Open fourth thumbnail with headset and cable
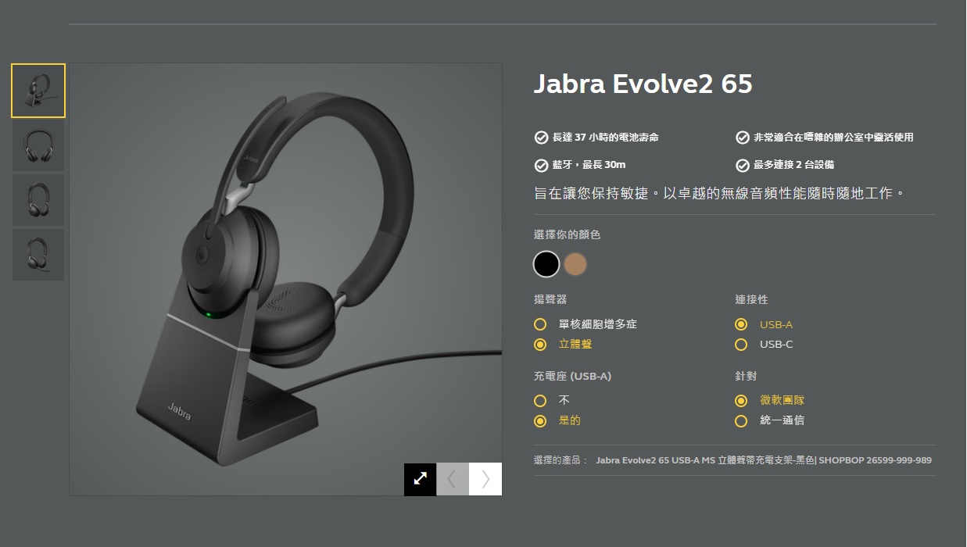967x547 pixels. click(38, 255)
